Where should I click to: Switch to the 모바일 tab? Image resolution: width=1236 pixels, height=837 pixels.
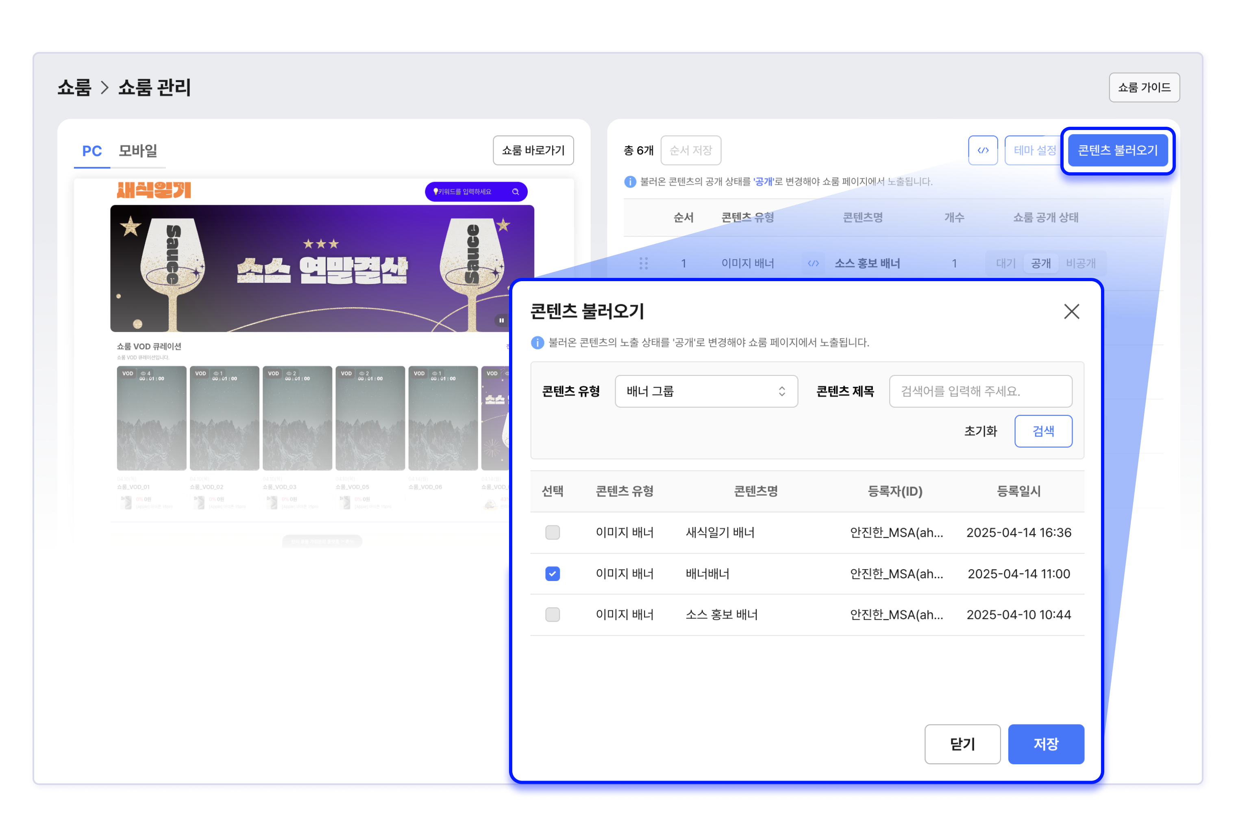click(138, 151)
